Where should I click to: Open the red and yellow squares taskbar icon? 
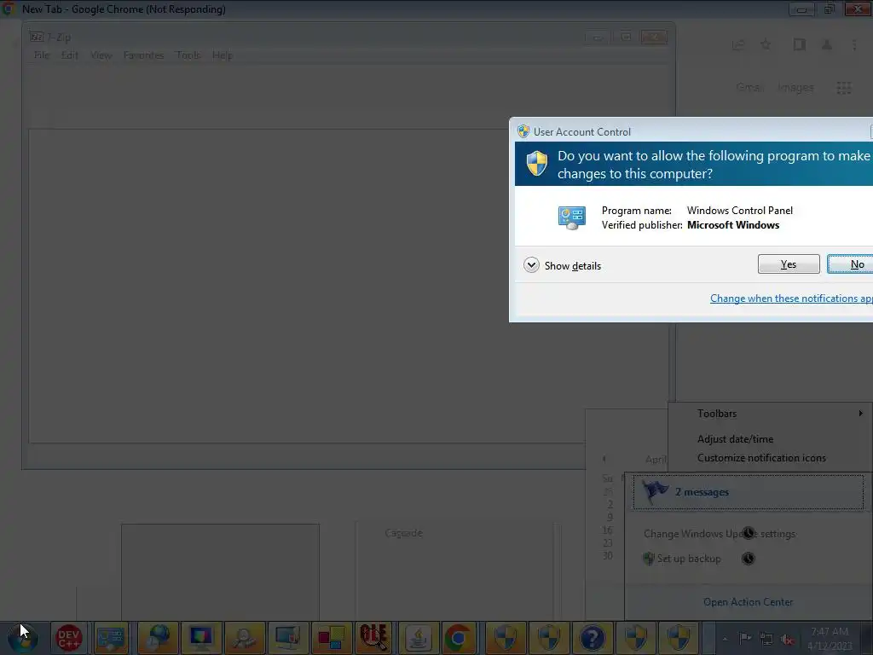[x=331, y=638]
